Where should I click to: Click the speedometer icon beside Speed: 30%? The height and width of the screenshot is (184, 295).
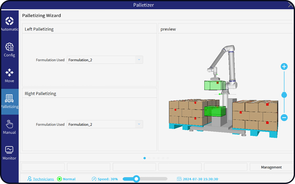tap(94, 179)
